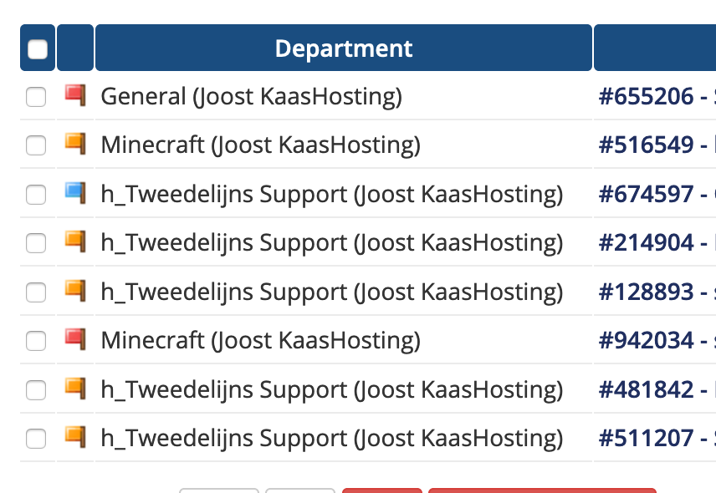This screenshot has height=493, width=716.
Task: Sort tickets by the Department column header
Action: pos(343,48)
